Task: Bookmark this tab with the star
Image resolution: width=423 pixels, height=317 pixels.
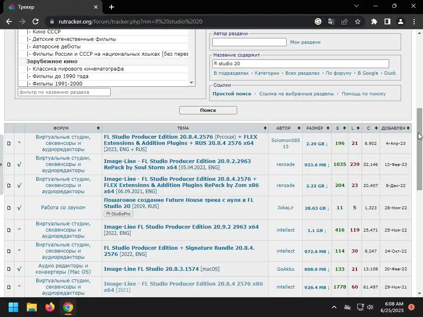Action: 358,21
